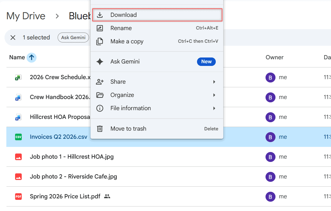
Task: Expand the Share submenu arrow
Action: [214, 82]
